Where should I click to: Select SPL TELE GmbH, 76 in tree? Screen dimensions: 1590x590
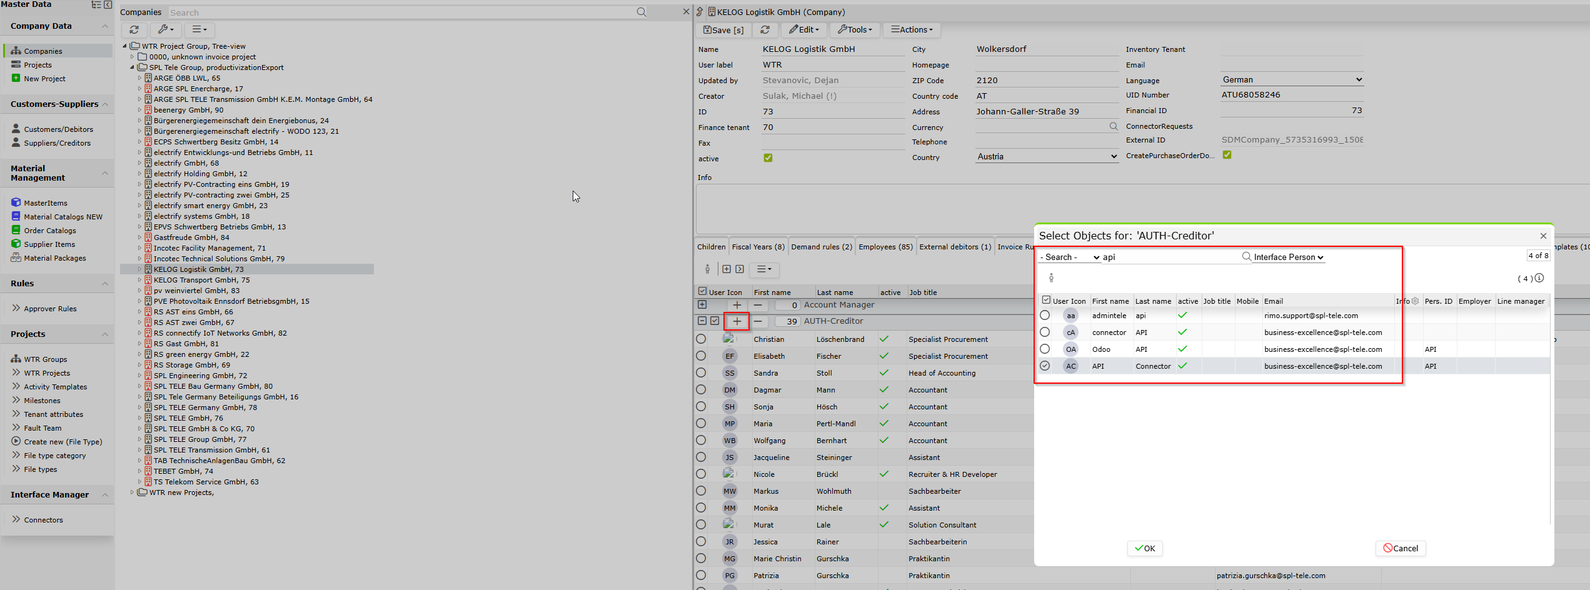[188, 418]
